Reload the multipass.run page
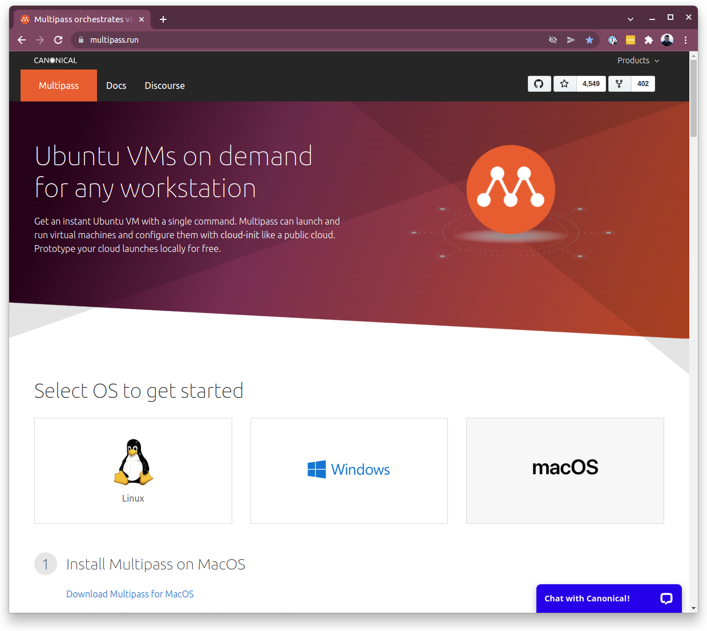This screenshot has height=631, width=707. (58, 40)
